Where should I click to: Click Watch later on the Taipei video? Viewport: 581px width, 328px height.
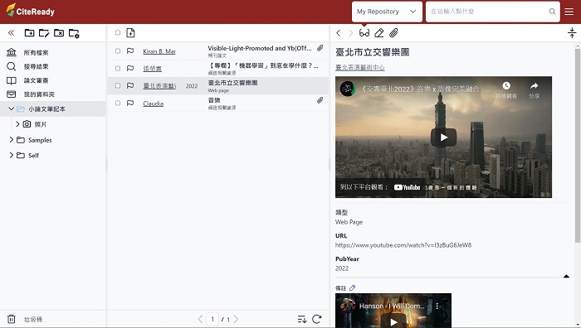click(x=506, y=89)
